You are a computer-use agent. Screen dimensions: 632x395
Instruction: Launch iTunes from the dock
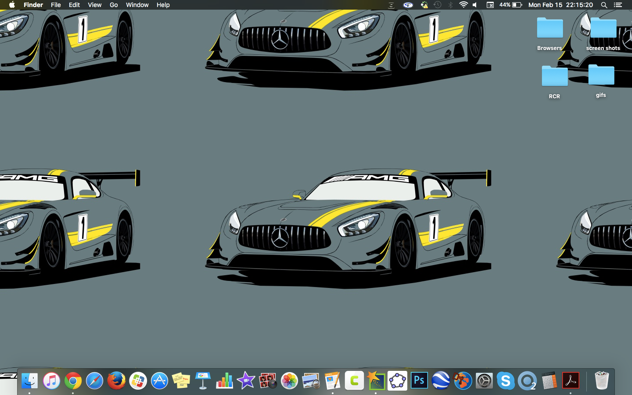[x=51, y=381]
